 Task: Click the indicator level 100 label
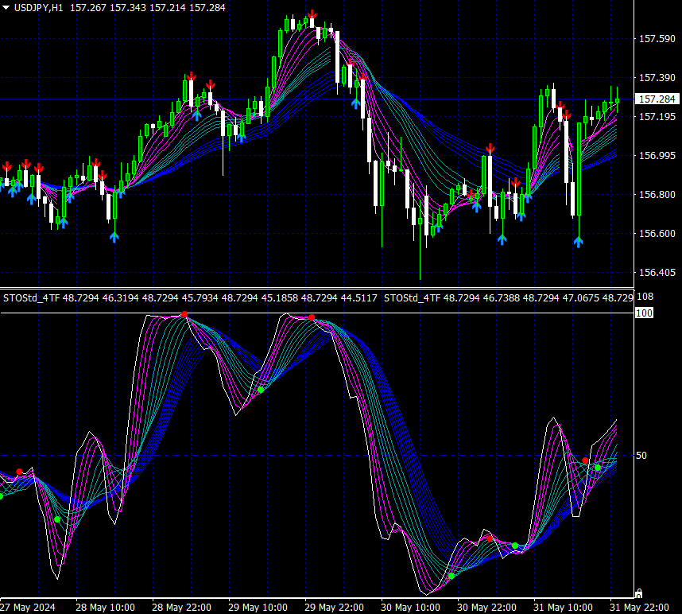644,313
